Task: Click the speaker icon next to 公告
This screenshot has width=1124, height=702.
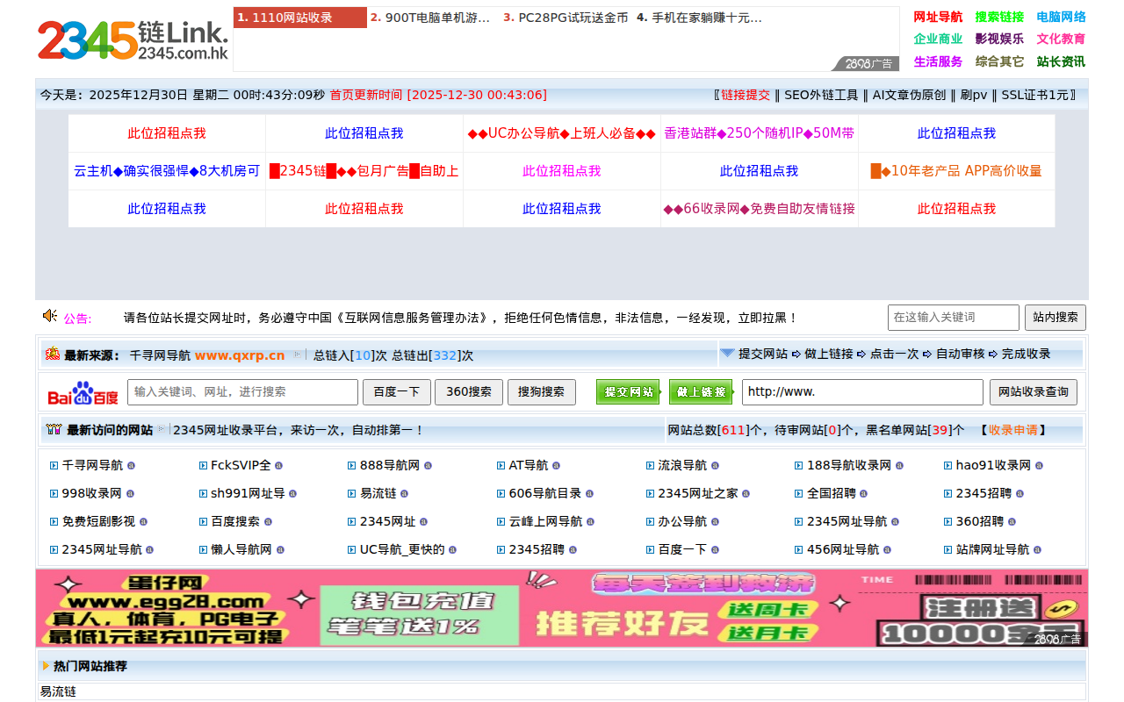Action: 48,317
